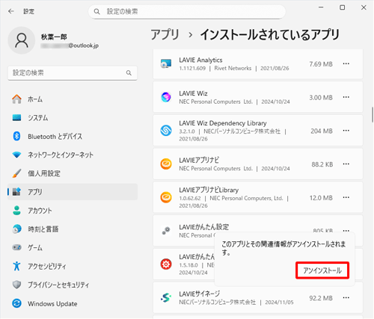Click the accessibility figure icon
The image size is (374, 319).
point(16,266)
